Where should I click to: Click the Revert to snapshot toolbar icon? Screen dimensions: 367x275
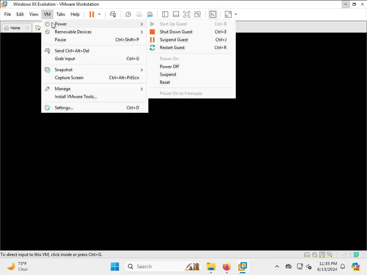coord(139,14)
